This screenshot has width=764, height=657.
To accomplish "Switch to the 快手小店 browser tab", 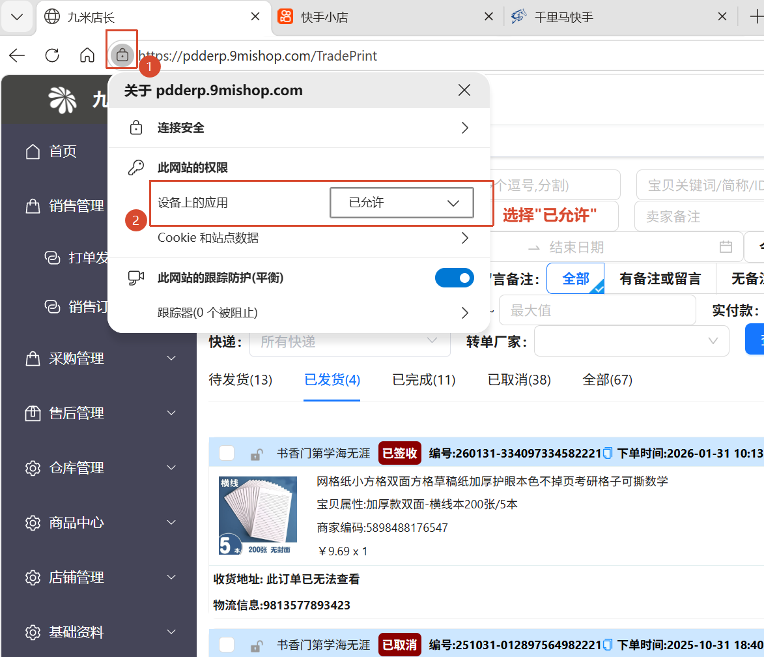I will pyautogui.click(x=384, y=17).
